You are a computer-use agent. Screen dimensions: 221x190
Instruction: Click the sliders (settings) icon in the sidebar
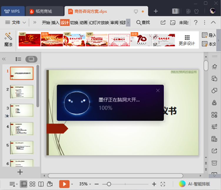pos(214,127)
